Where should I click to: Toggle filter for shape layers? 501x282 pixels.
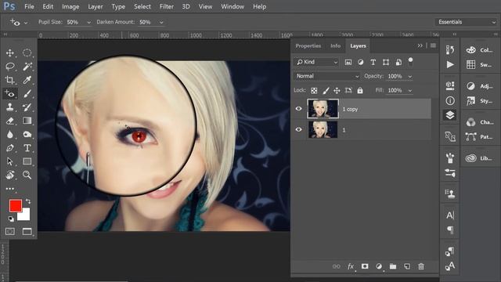point(386,63)
